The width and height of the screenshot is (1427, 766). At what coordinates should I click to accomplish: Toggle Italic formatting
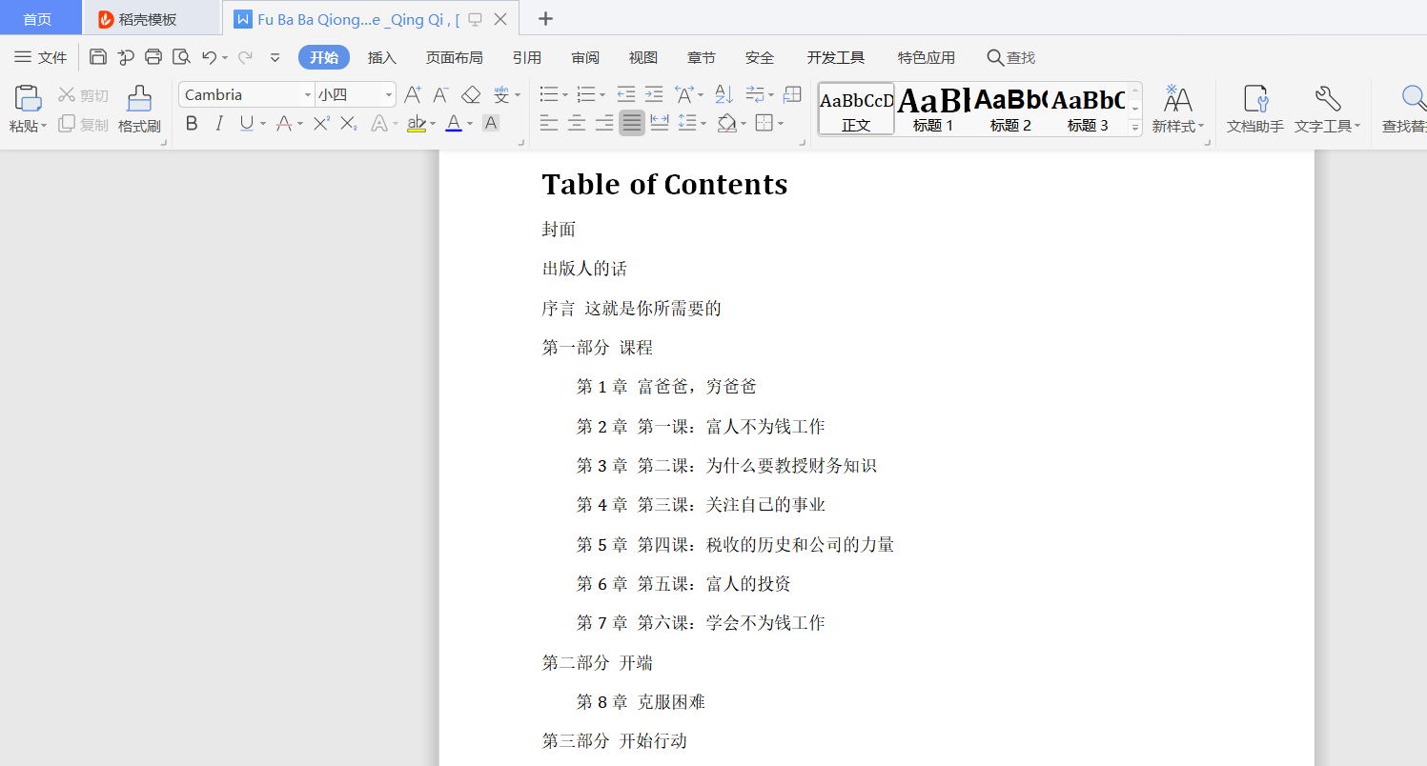pyautogui.click(x=219, y=123)
